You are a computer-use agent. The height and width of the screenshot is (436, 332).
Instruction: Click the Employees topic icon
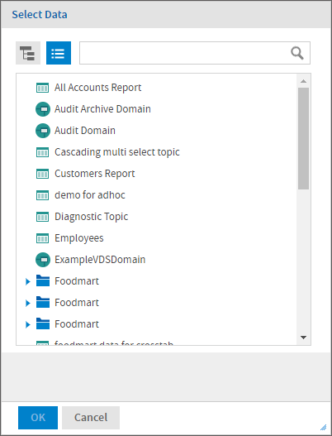[42, 238]
